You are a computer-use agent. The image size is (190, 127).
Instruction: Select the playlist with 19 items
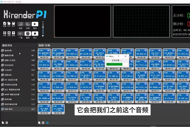18,51
